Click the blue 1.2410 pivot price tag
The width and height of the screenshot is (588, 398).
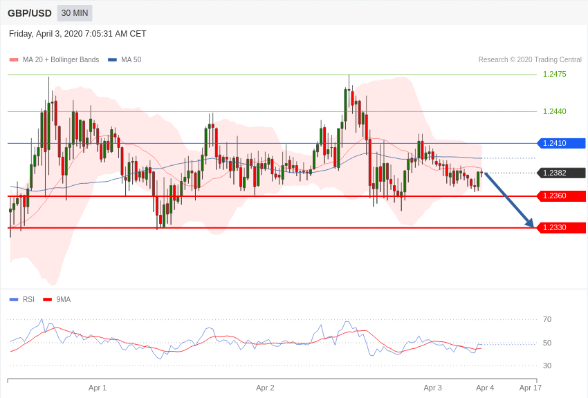tap(561, 143)
